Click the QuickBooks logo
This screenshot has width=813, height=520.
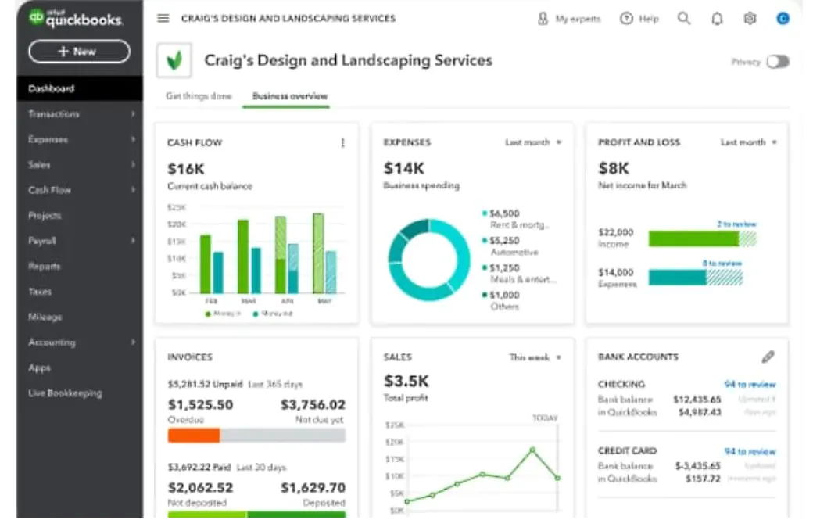click(76, 18)
